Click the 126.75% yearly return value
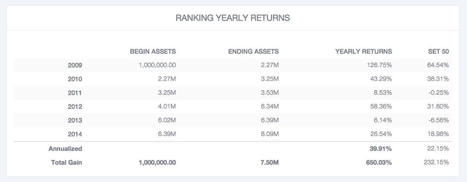 (379, 65)
